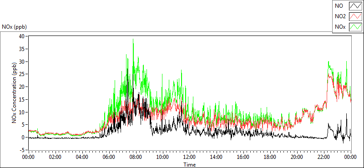Screen dimensions: 364x168
Task: Click the 02:00 time axis marker
Action: click(55, 157)
